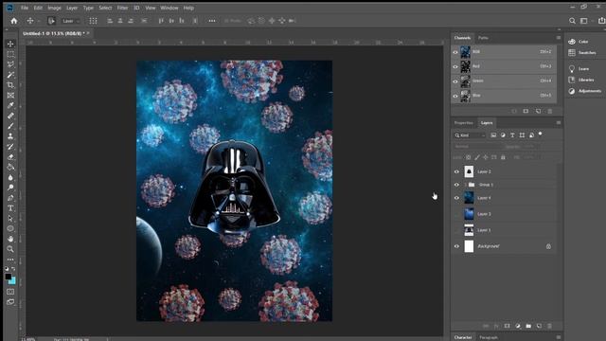Image resolution: width=606 pixels, height=341 pixels.
Task: Toggle Quick Mask mode icon
Action: tap(10, 292)
